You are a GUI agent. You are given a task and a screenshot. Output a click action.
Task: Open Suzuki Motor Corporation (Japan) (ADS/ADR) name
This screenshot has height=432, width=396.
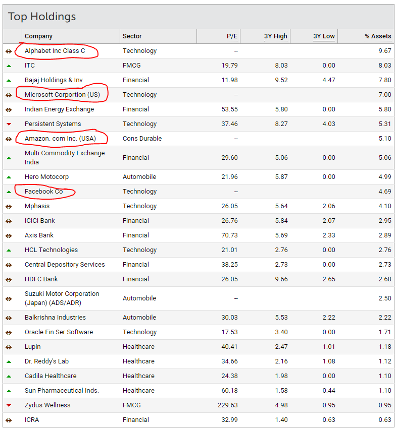(x=62, y=298)
